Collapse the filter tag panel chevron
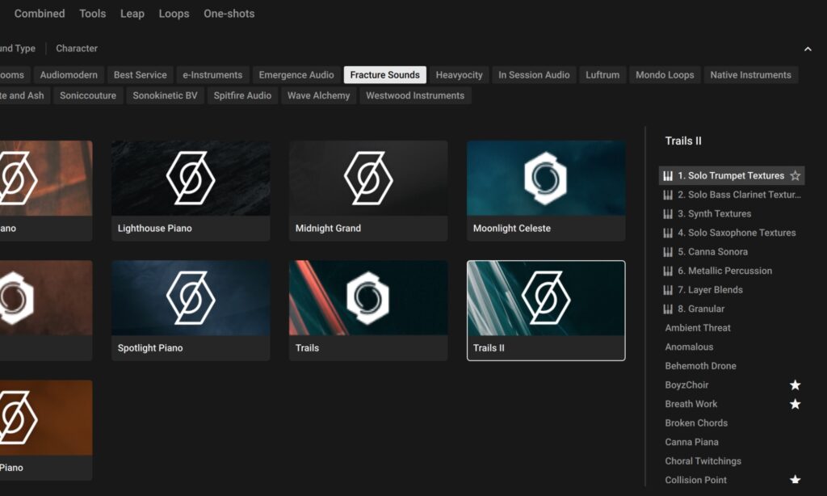 808,49
